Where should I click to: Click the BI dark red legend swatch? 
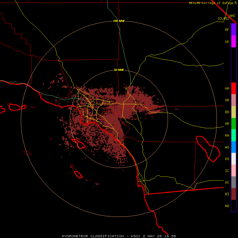pos(234,194)
